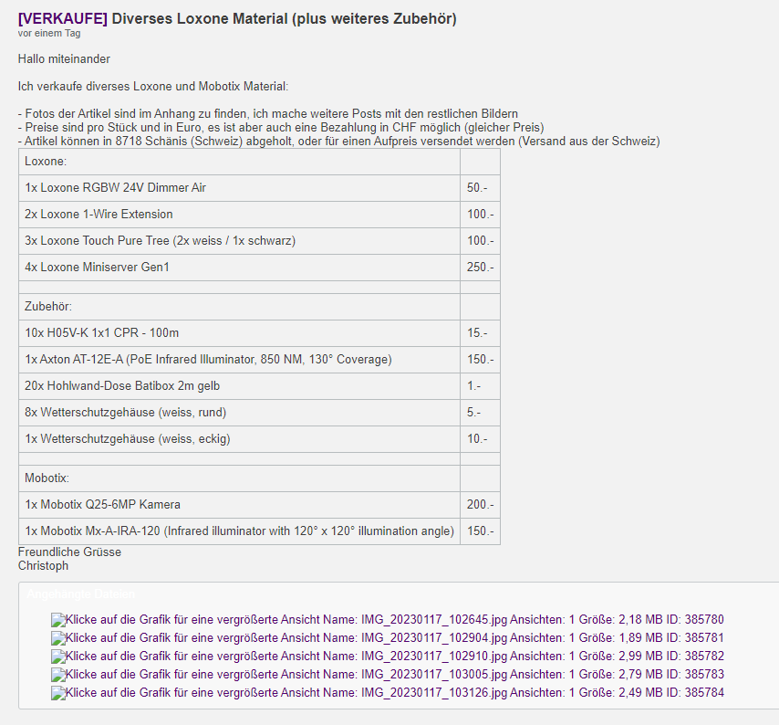Select '1x Wetterschutzgehäuse (weiss, eckig)' cell
Image resolution: width=779 pixels, height=725 pixels.
point(240,438)
